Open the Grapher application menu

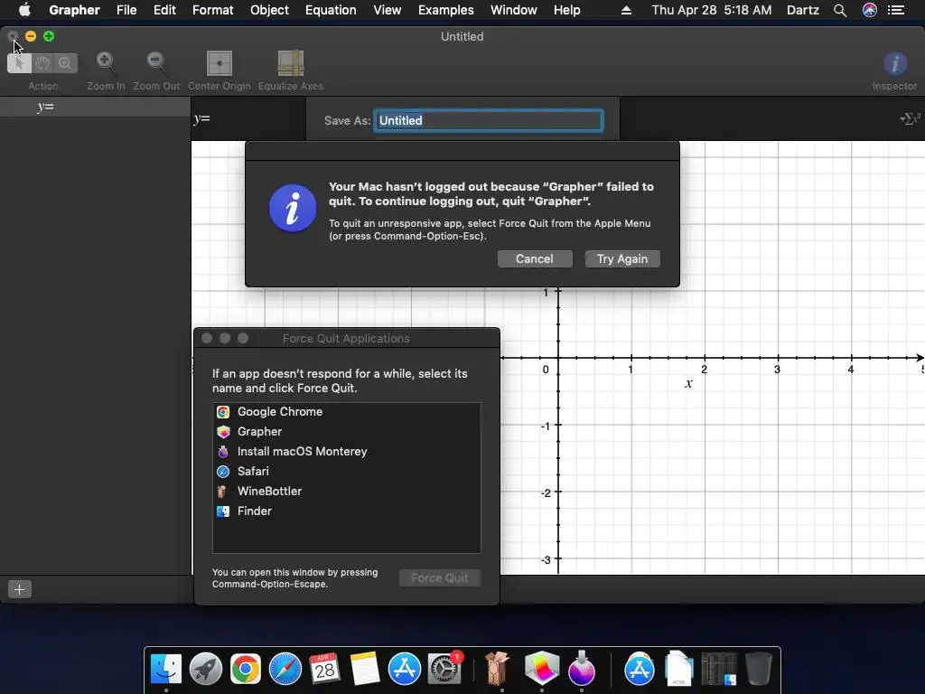tap(74, 10)
